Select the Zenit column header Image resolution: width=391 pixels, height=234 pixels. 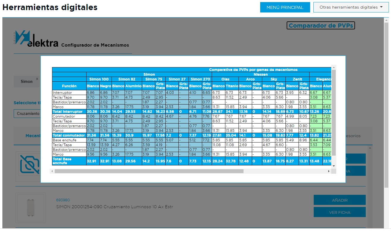click(297, 79)
